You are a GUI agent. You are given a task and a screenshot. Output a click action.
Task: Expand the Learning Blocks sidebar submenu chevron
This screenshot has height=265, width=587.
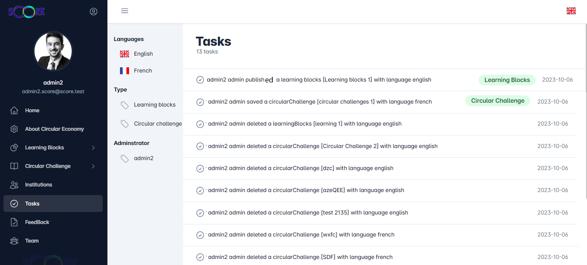[x=93, y=148]
